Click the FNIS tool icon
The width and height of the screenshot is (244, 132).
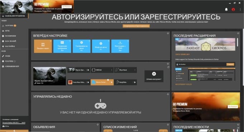tap(70, 82)
